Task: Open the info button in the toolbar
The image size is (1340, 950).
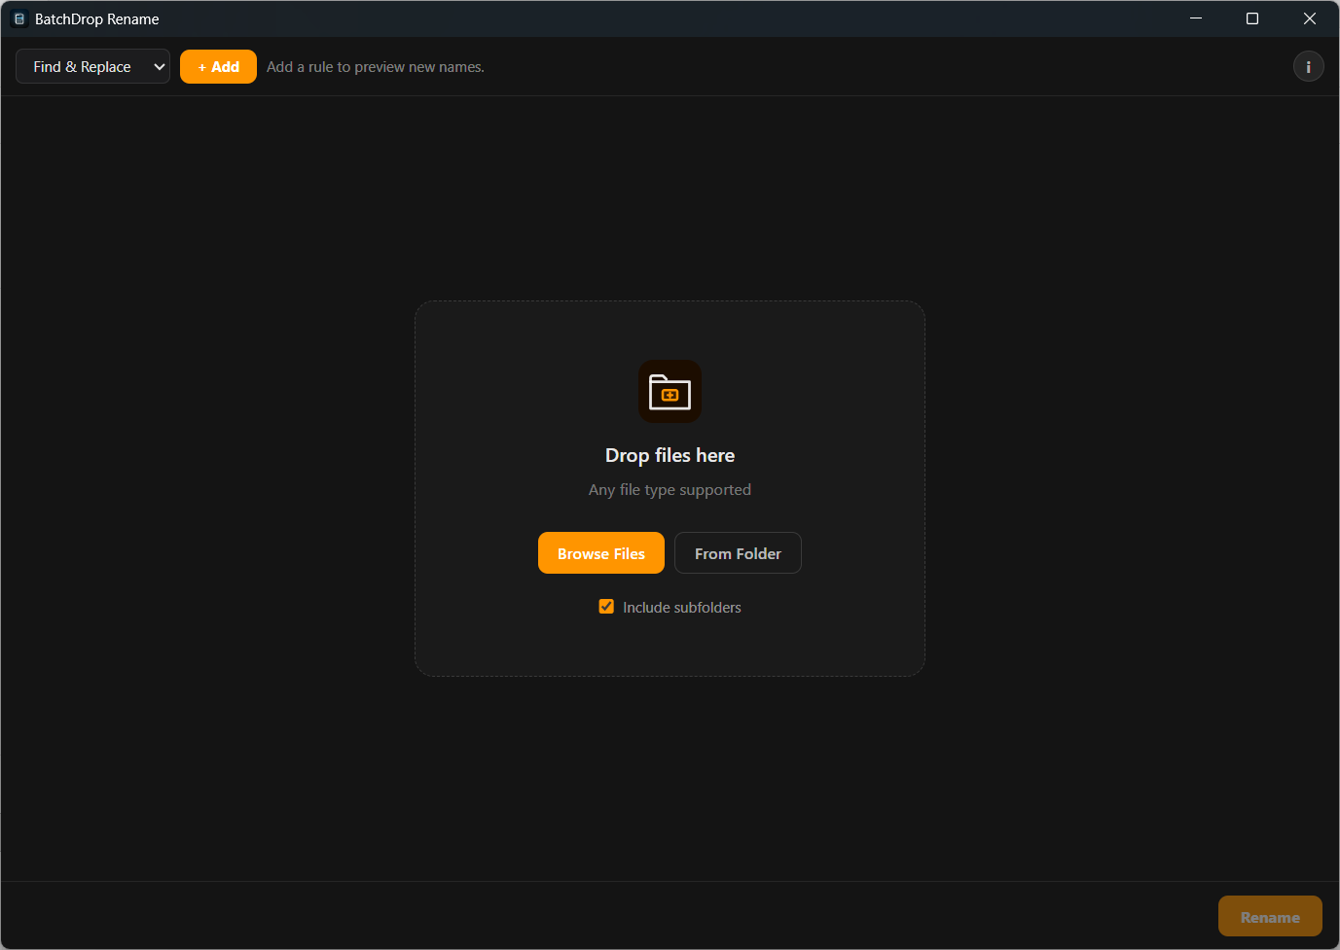Action: (x=1308, y=66)
